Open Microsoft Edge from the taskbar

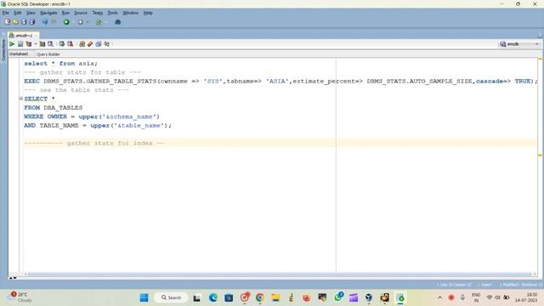pos(213,297)
